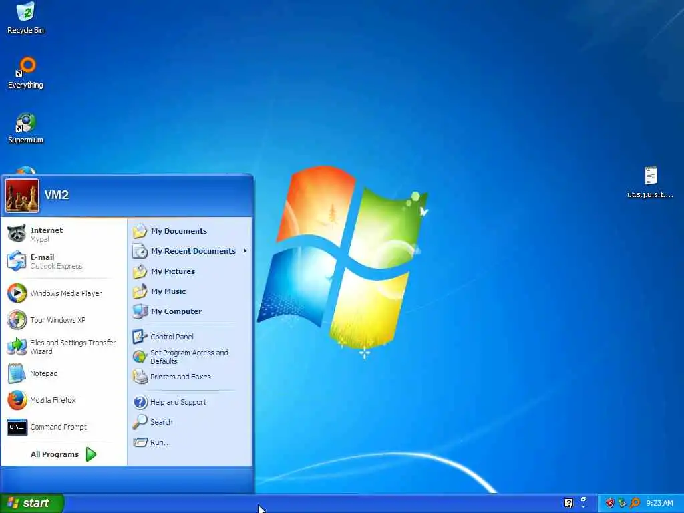Open My Documents folder
This screenshot has height=513, width=684.
point(190,231)
